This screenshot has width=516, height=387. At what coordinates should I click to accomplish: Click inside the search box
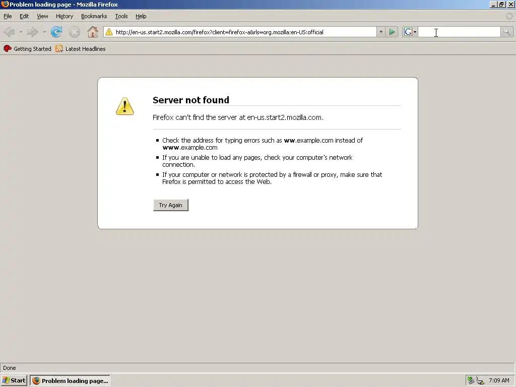pos(459,32)
